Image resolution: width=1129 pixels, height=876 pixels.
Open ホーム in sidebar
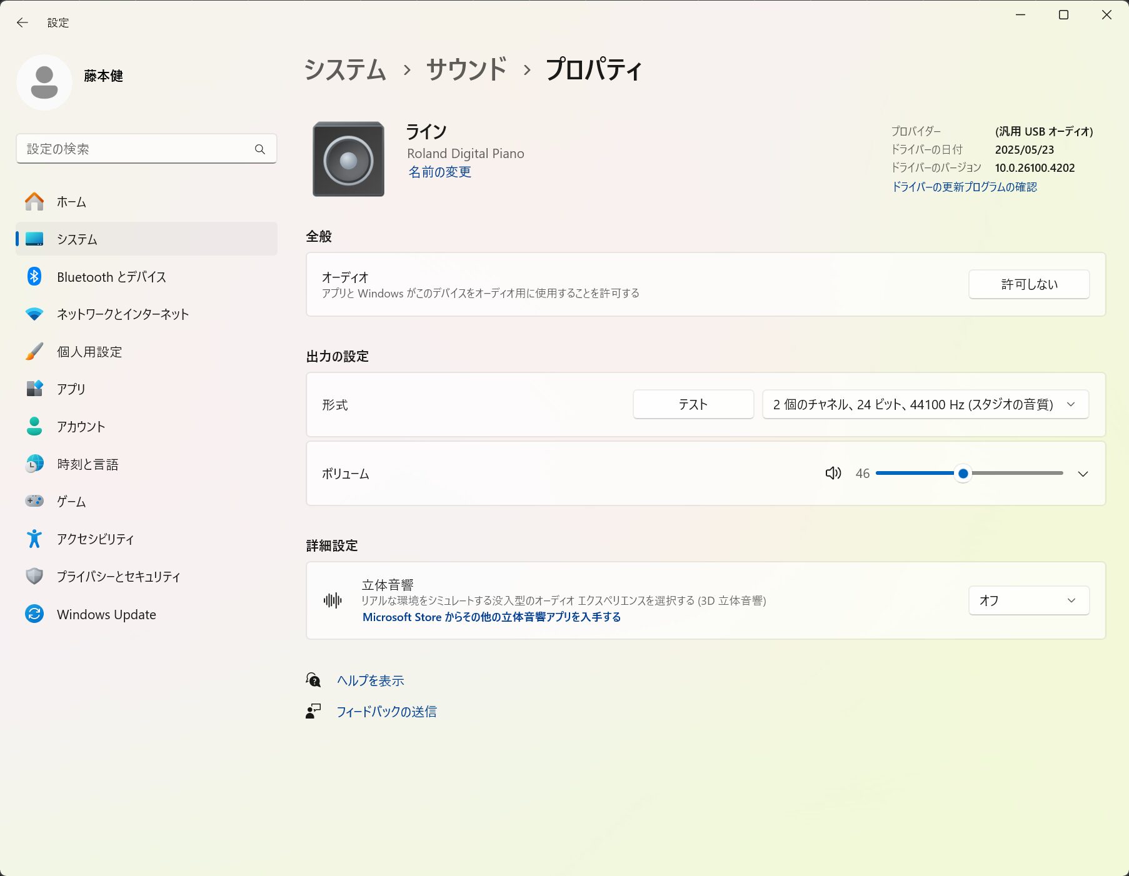click(146, 202)
